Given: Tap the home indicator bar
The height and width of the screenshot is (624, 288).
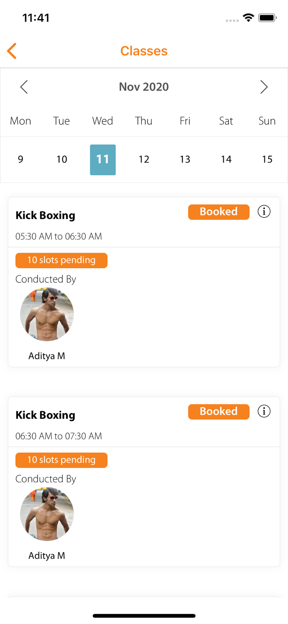Looking at the screenshot, I should click(x=144, y=616).
